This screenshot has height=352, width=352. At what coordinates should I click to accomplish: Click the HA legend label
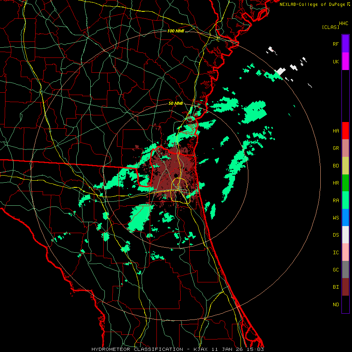[x=336, y=131]
